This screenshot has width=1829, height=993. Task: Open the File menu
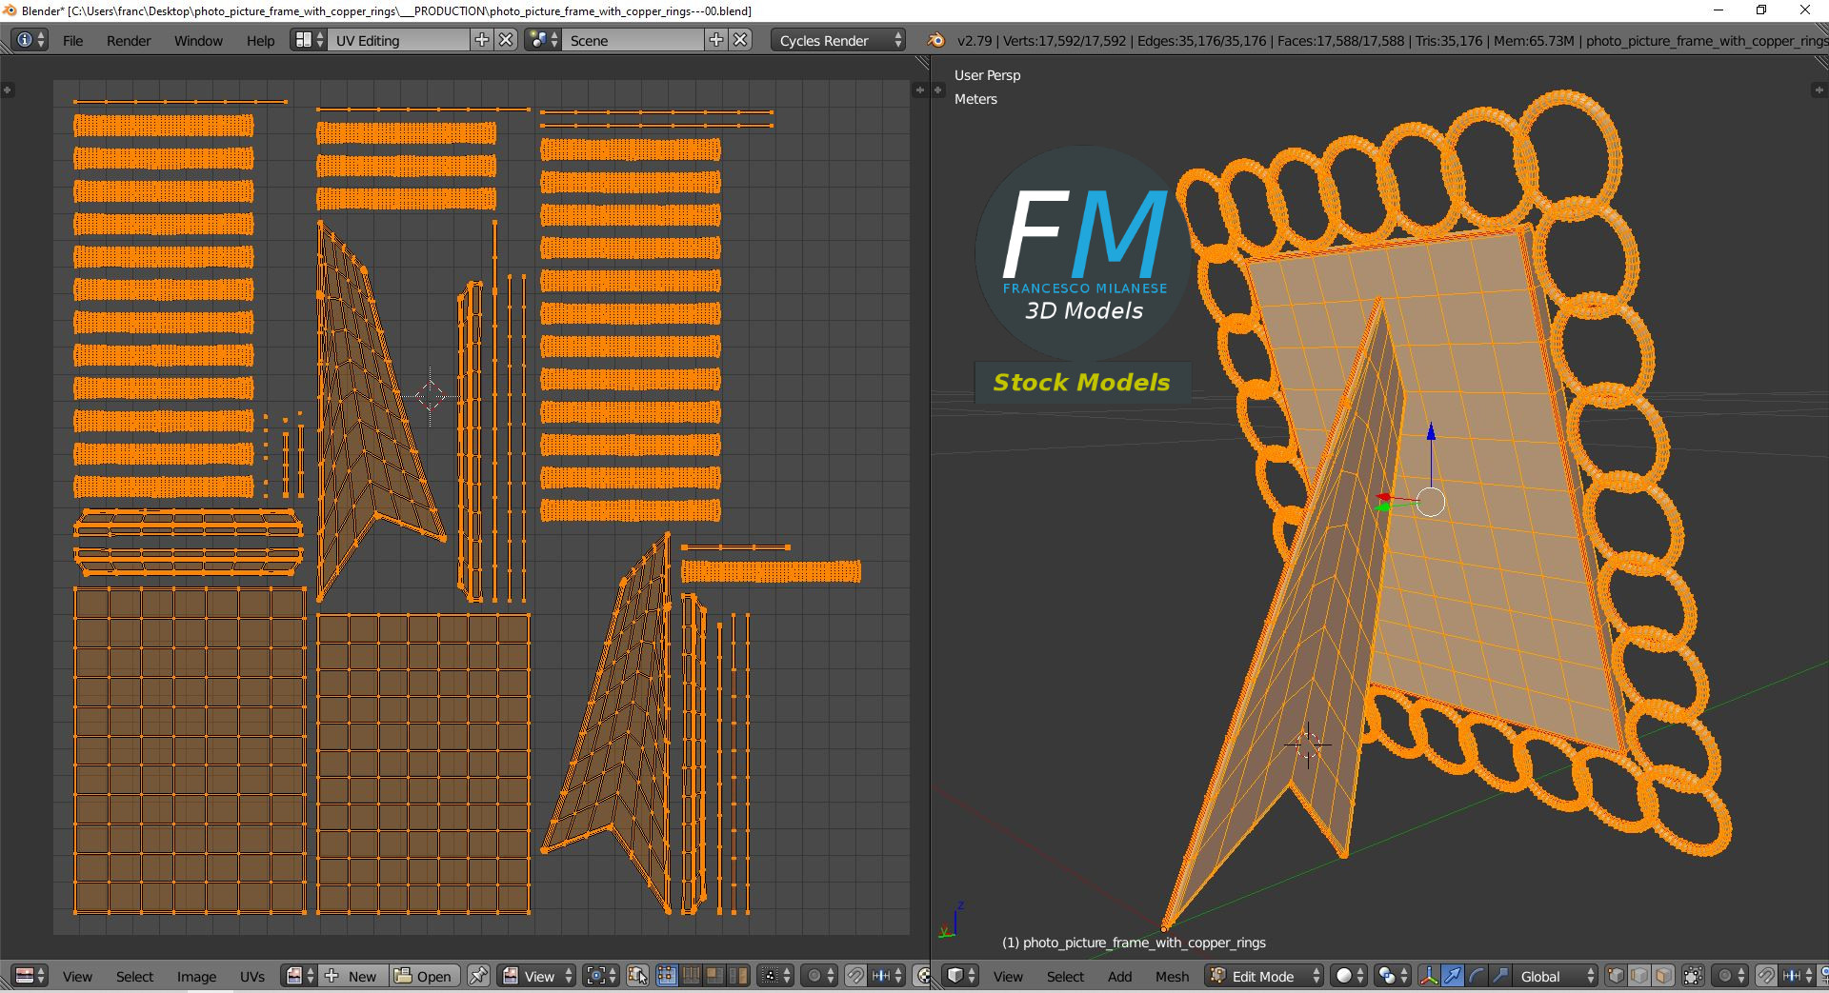[72, 40]
